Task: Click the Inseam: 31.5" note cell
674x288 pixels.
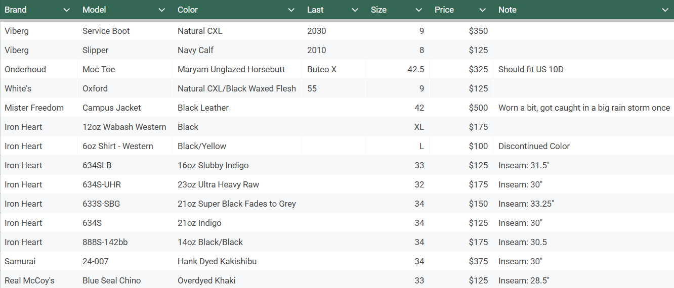Action: point(583,165)
